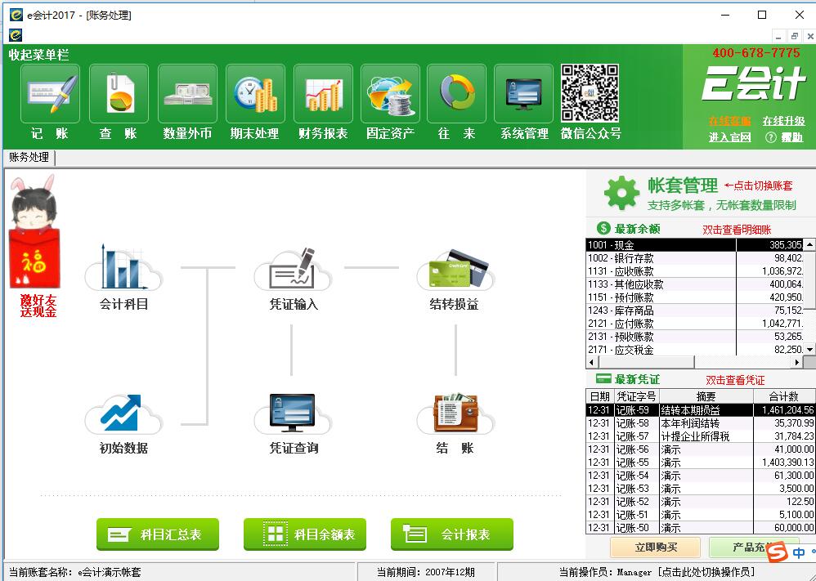
Task: Collapse the menu bar via 收起菜单栏
Action: (x=38, y=55)
